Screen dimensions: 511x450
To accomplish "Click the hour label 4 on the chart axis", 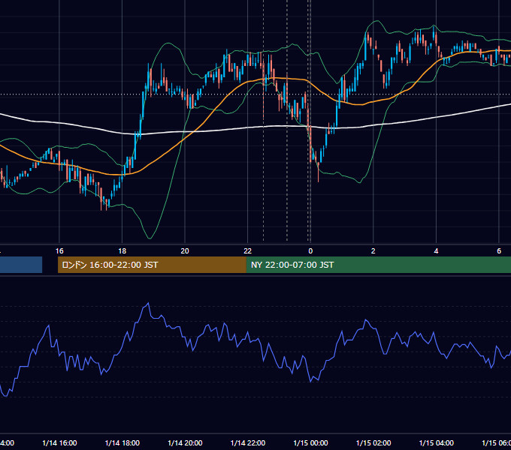I will [436, 251].
